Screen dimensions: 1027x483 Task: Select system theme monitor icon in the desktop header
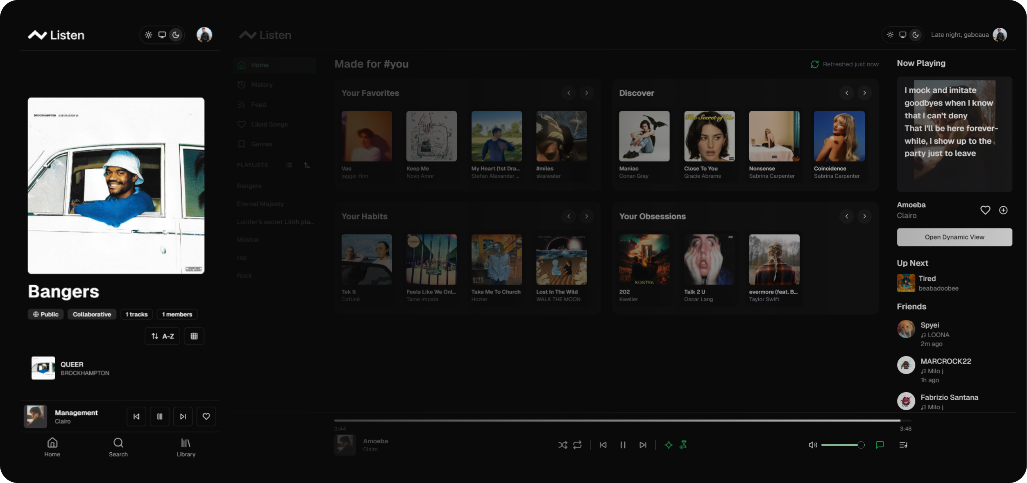902,35
